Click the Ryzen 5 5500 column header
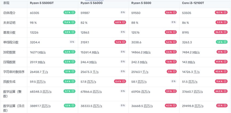The image size is (231, 113). tap(141, 3)
